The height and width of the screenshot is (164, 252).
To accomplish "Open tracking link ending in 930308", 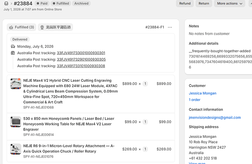I will pyautogui.click(x=81, y=66).
